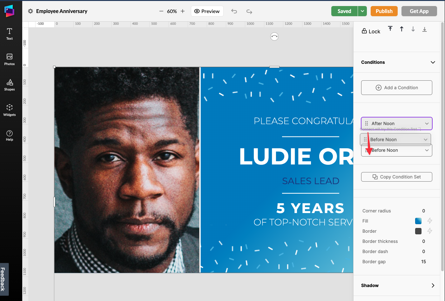Open the Border color swatch
The image size is (445, 301).
[x=418, y=231]
